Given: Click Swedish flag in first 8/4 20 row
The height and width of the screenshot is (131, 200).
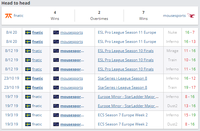Looking at the screenshot, I should 28,32.
